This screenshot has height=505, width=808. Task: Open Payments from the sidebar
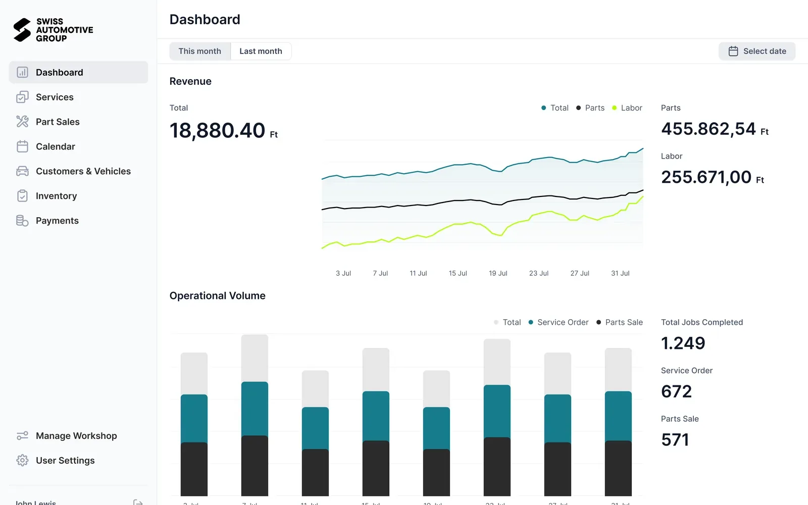[78, 221]
